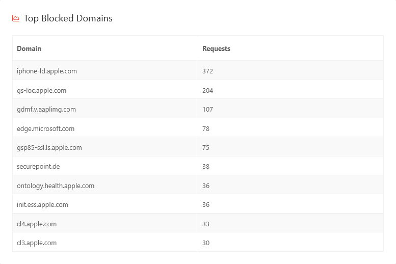The width and height of the screenshot is (396, 264).
Task: Click ontology.health.apple.com domain entry
Action: [x=56, y=186]
